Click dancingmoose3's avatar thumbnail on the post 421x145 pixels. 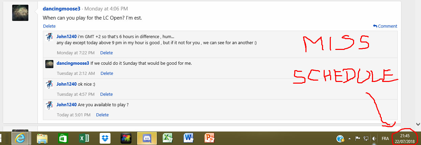click(20, 13)
